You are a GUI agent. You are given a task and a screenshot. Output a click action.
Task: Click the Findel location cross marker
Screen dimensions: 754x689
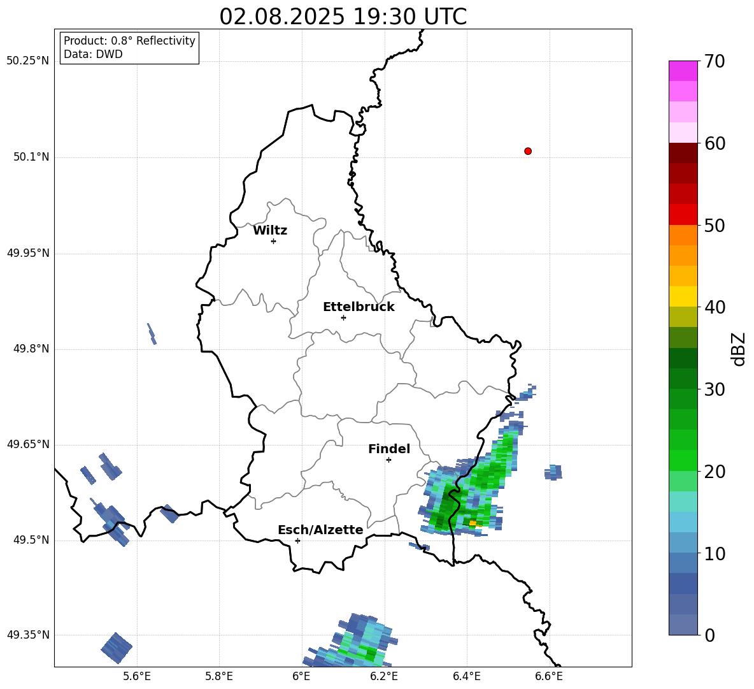pyautogui.click(x=388, y=460)
